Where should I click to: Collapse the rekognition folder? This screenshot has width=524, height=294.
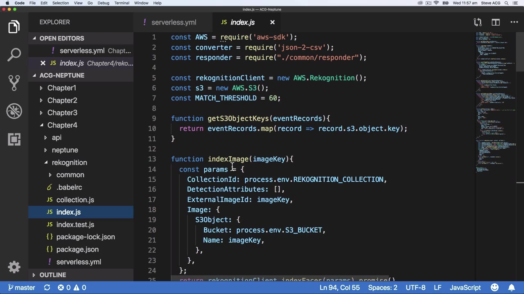[69, 163]
